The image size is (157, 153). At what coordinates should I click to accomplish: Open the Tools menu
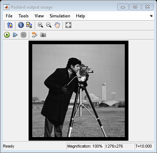(x=24, y=16)
